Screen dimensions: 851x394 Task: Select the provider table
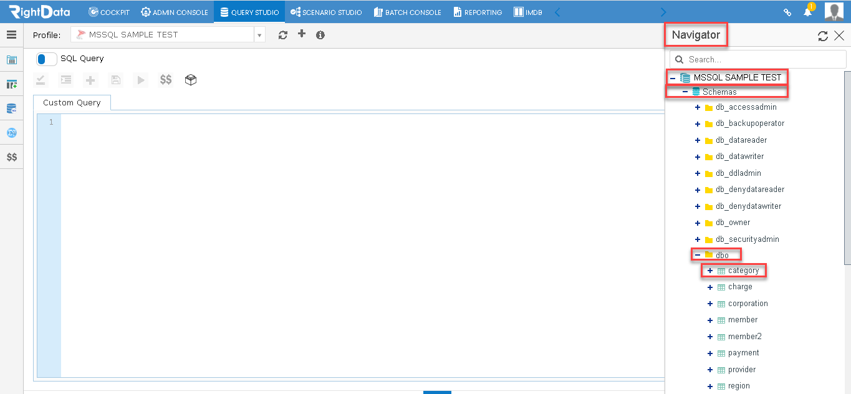pyautogui.click(x=742, y=370)
